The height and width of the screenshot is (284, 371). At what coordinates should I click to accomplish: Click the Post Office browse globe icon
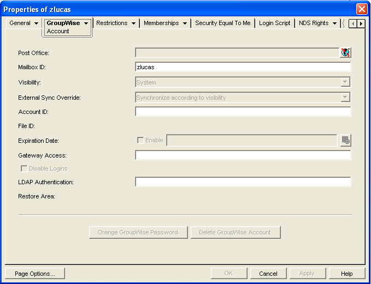345,52
